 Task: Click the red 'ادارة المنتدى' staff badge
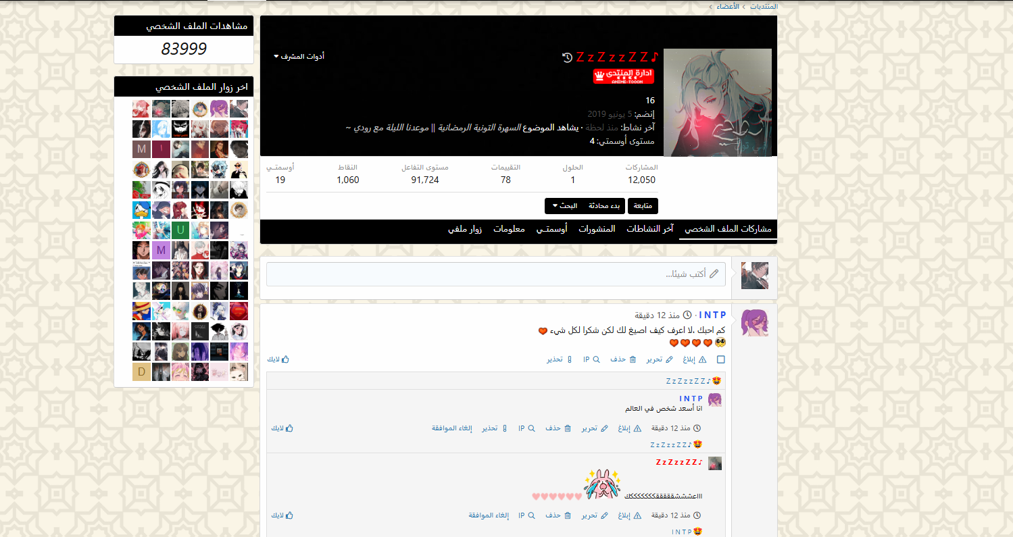pos(624,76)
